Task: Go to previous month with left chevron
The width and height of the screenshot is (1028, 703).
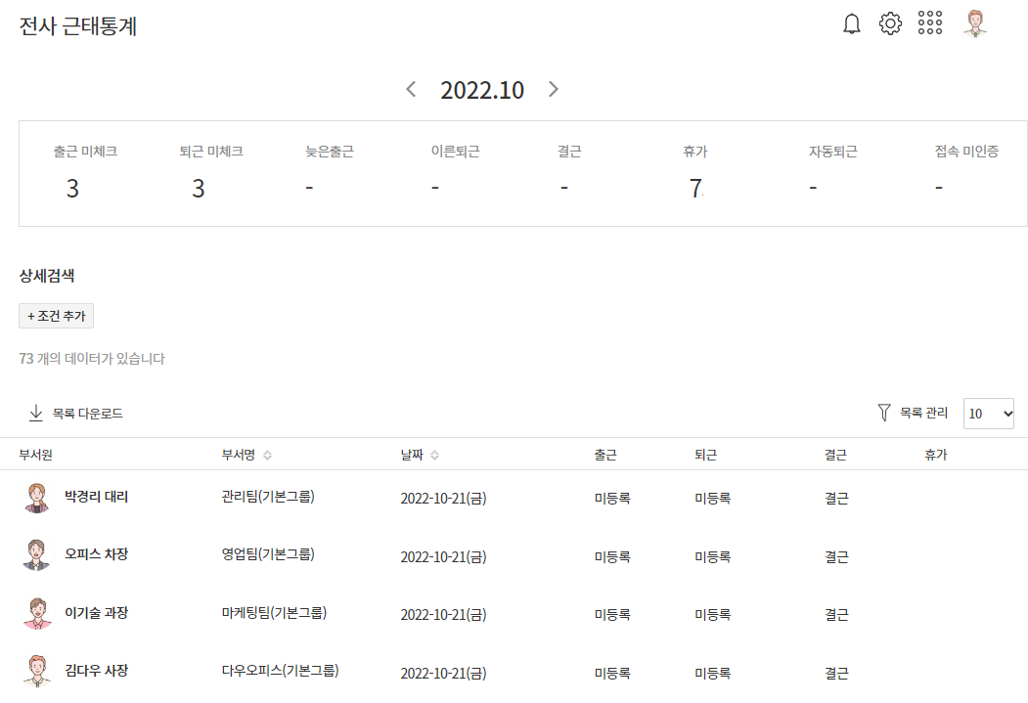Action: [411, 90]
